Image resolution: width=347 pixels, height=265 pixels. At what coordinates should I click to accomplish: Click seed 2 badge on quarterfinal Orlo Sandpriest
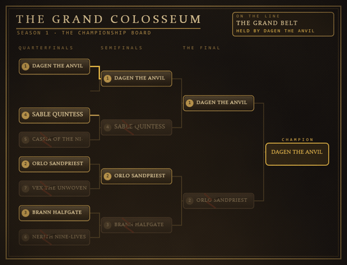(26, 164)
